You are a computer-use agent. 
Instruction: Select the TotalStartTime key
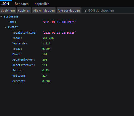point(25,33)
